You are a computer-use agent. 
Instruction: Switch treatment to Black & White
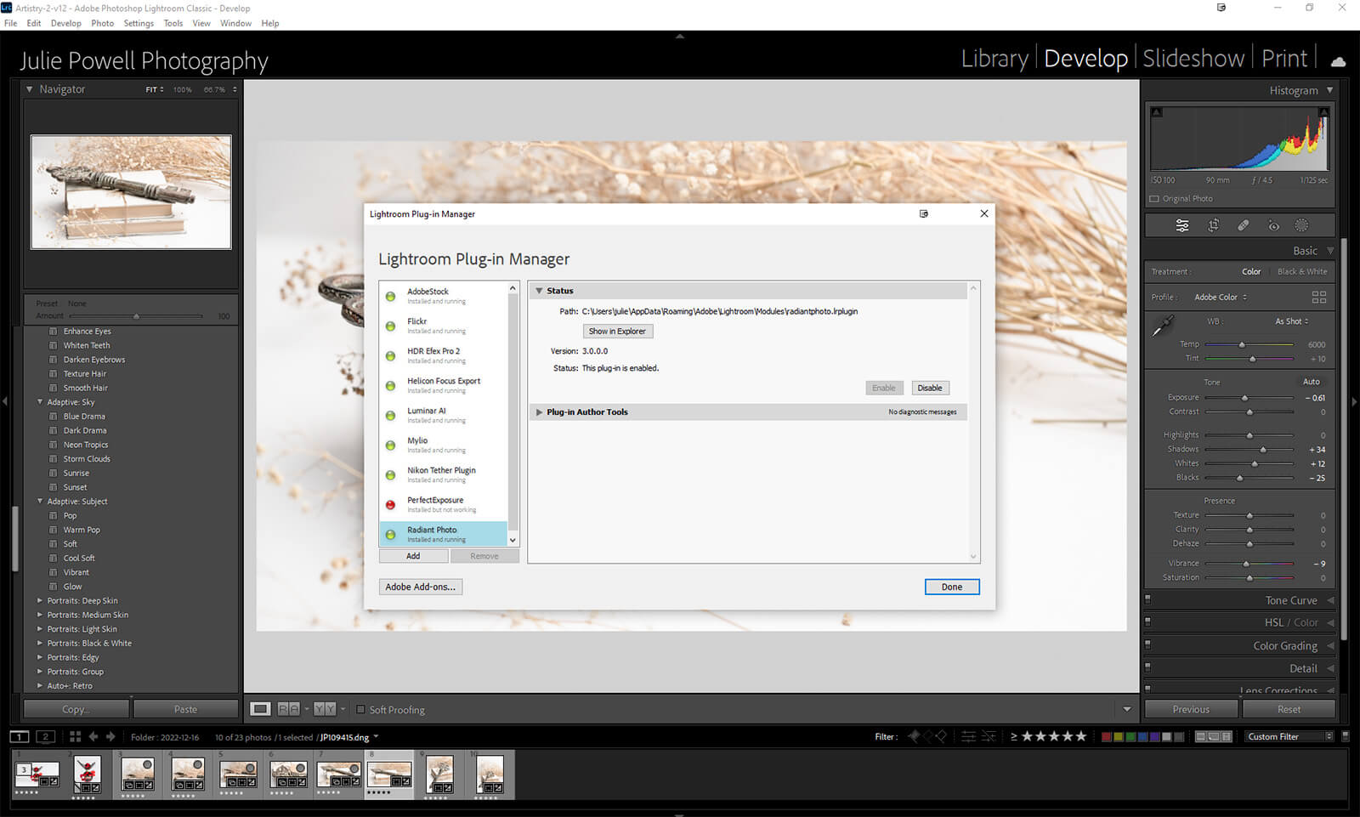[1301, 271]
